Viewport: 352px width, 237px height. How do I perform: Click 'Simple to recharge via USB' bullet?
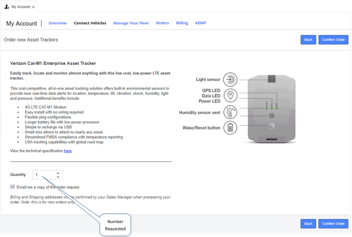[x=48, y=127]
